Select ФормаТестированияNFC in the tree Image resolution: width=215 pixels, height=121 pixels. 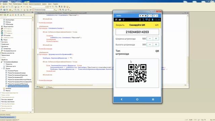click(x=15, y=77)
